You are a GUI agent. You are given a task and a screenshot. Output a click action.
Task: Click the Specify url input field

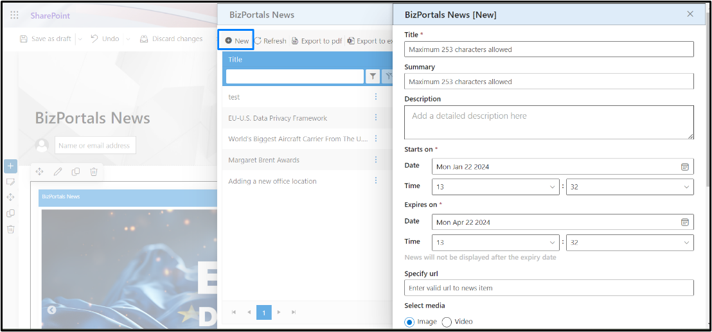coord(549,288)
